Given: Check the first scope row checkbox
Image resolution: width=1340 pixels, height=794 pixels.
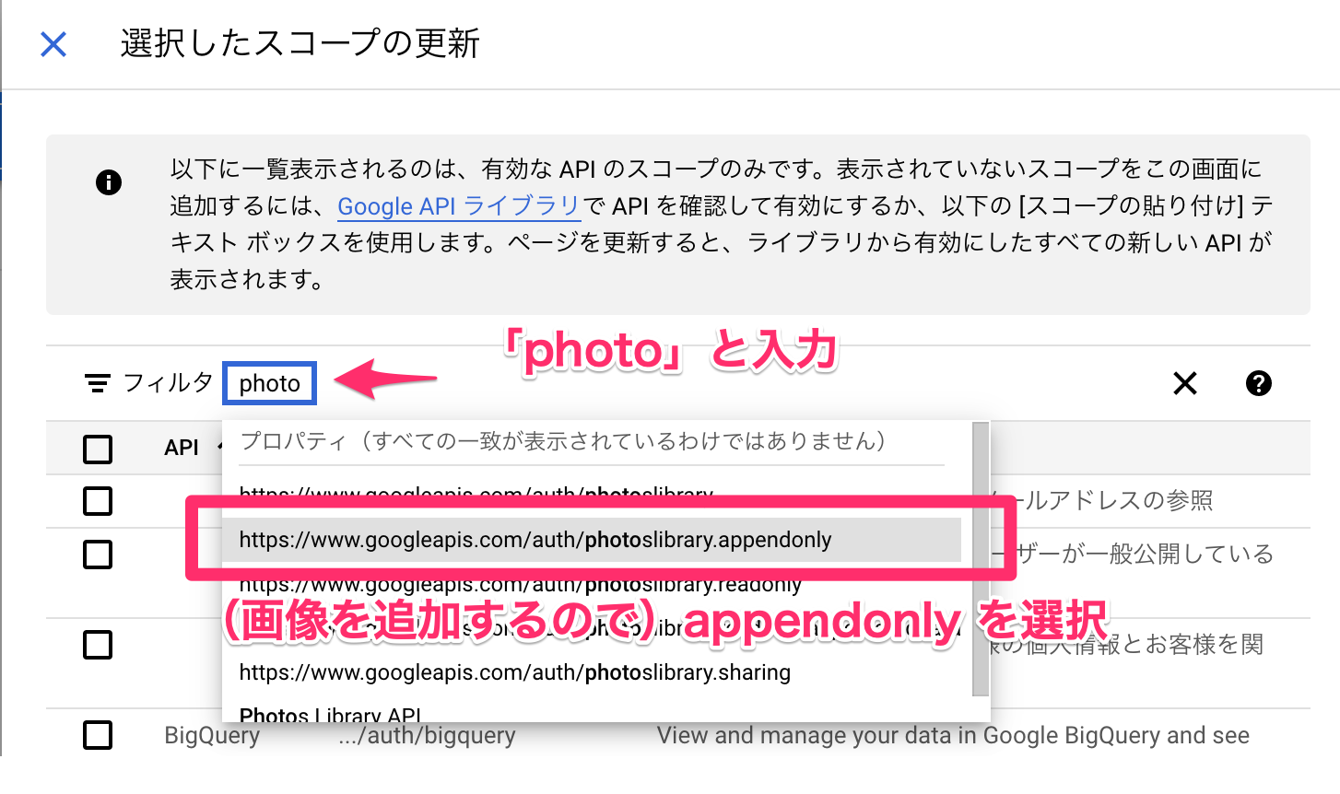Looking at the screenshot, I should (x=98, y=501).
